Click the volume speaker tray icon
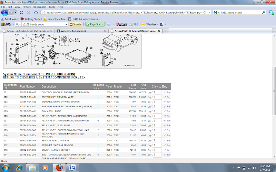276x172 pixels. click(254, 168)
